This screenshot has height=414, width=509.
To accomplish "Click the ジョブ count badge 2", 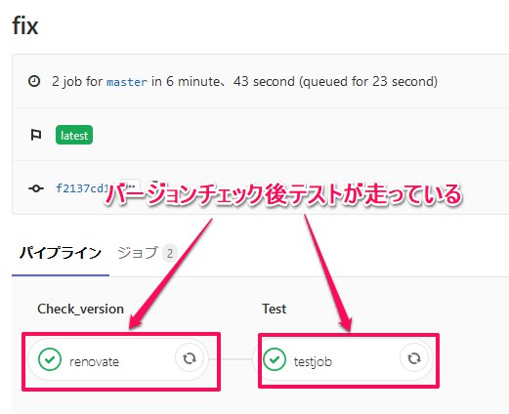I will pos(170,253).
